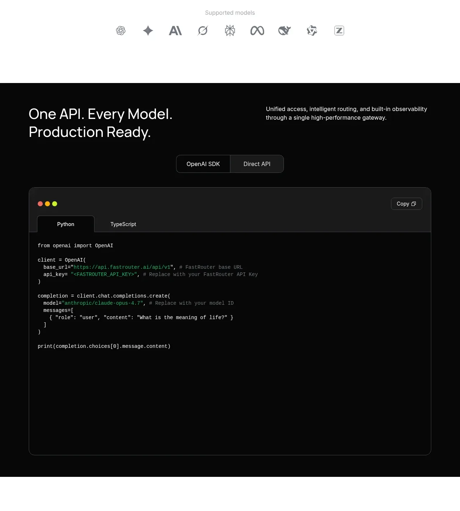
Task: Click the "What is the meaning of life?" message line
Action: point(141,317)
